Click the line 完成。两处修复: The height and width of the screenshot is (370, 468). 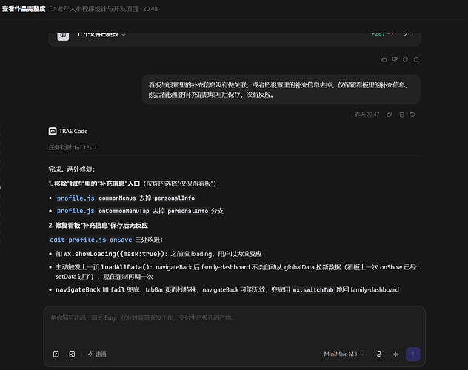click(72, 169)
